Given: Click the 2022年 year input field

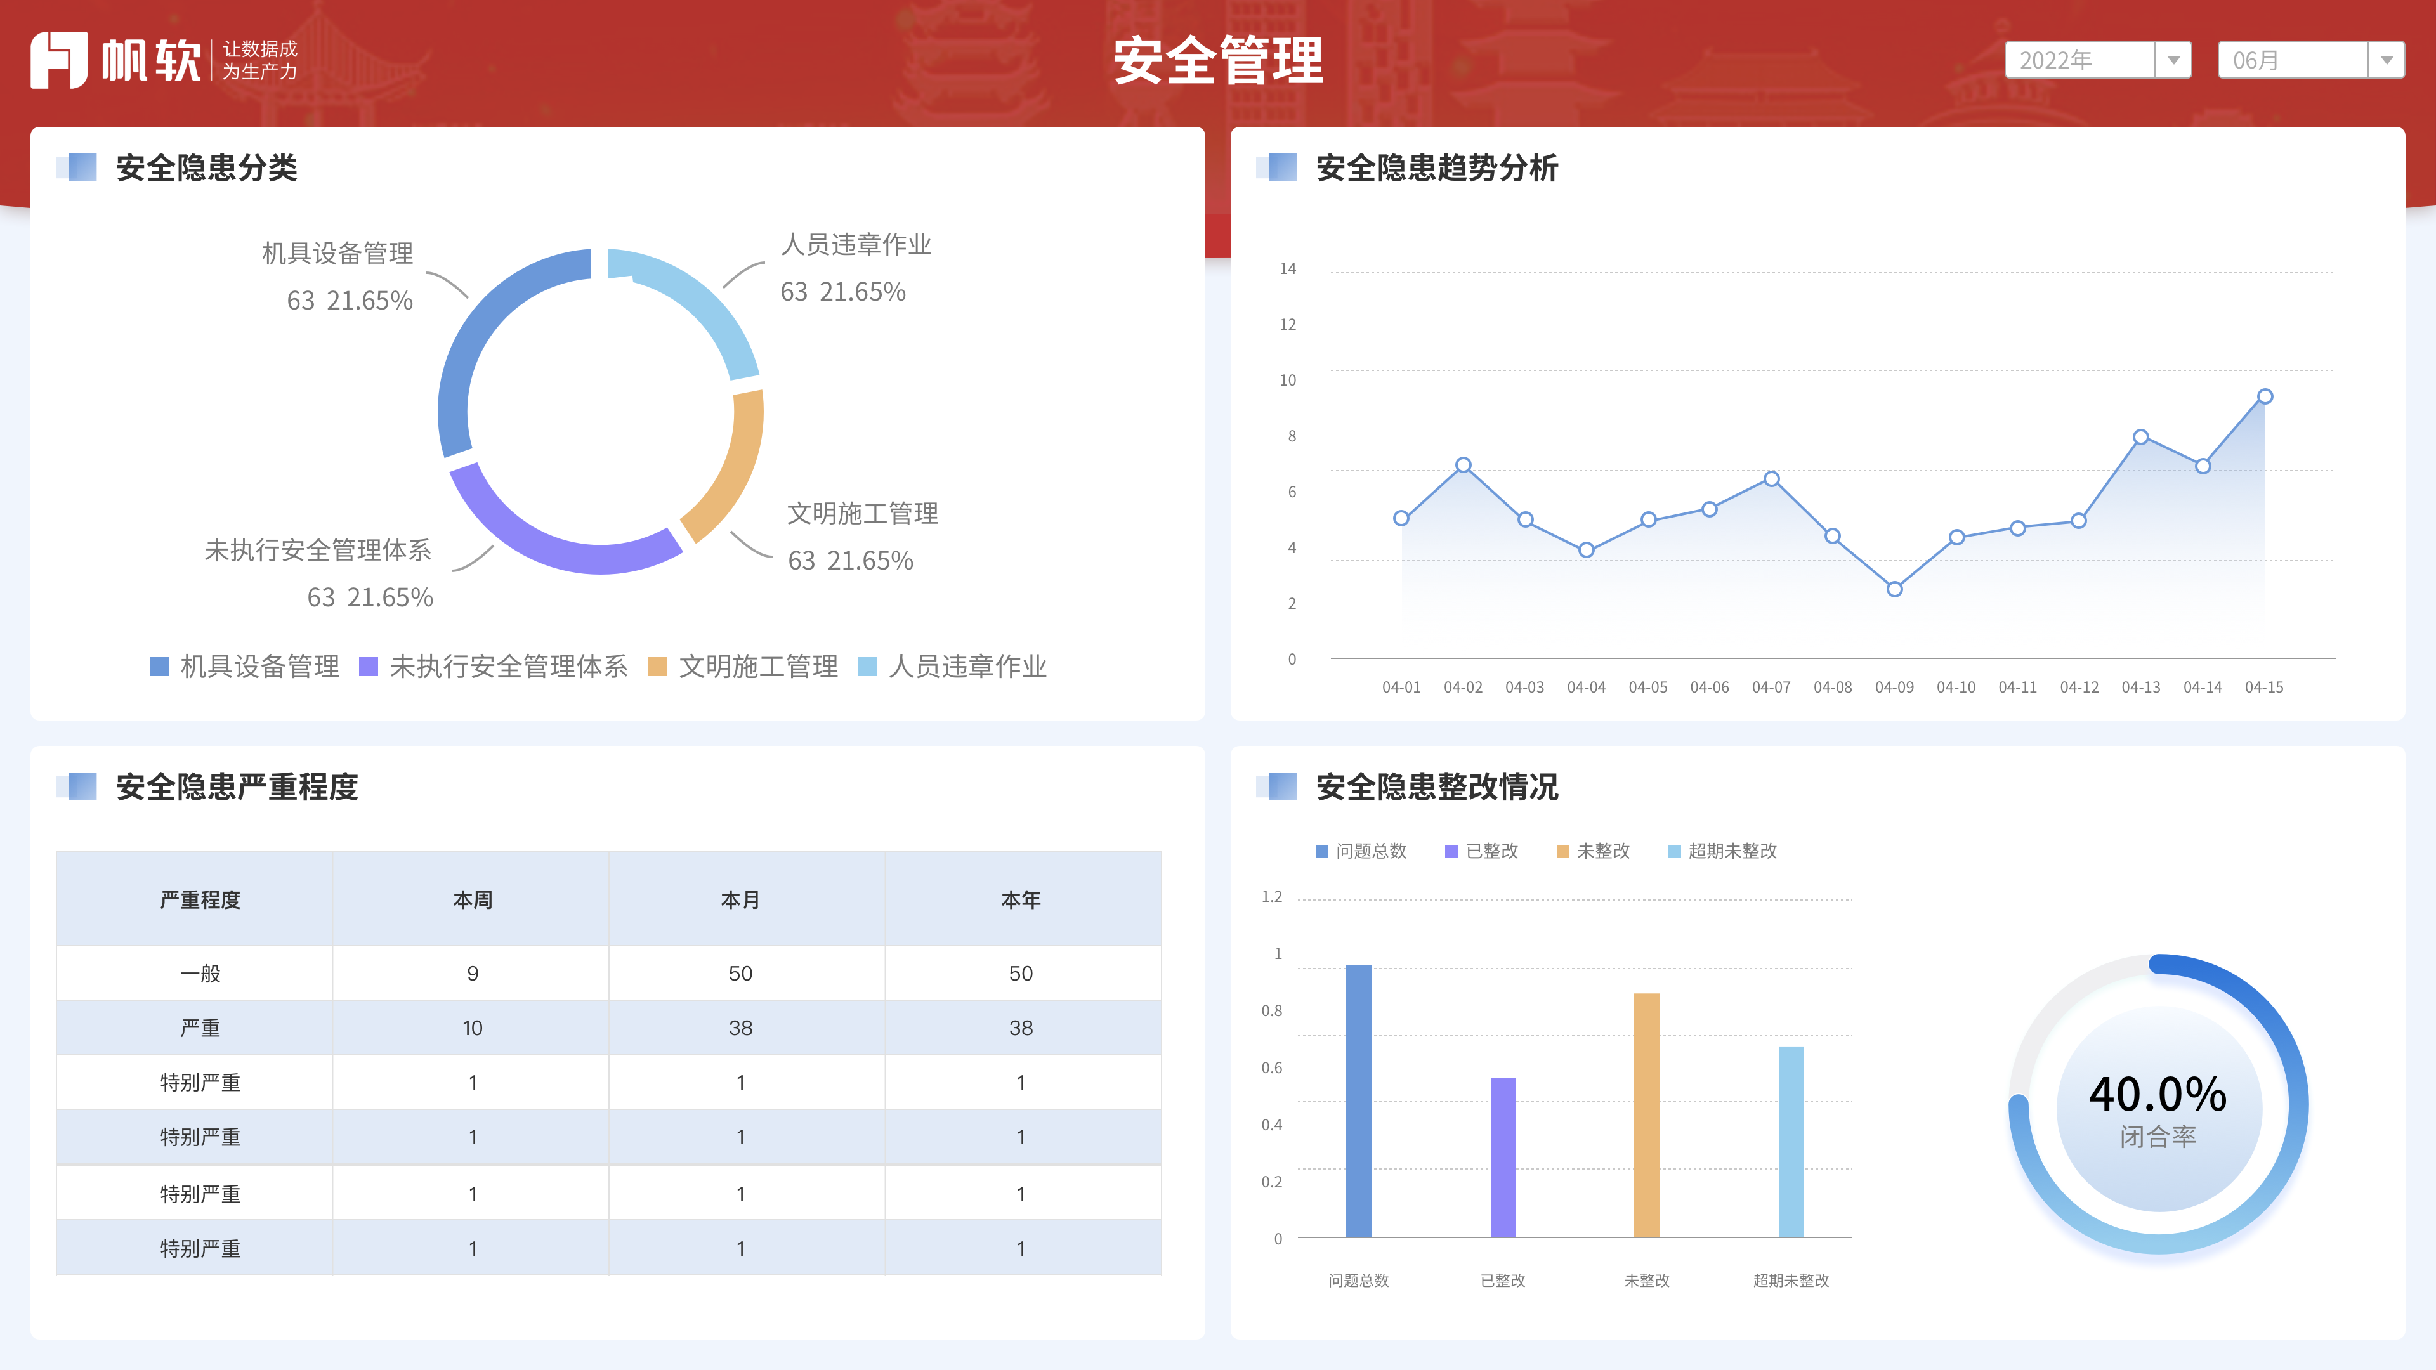Looking at the screenshot, I should click(x=2079, y=60).
